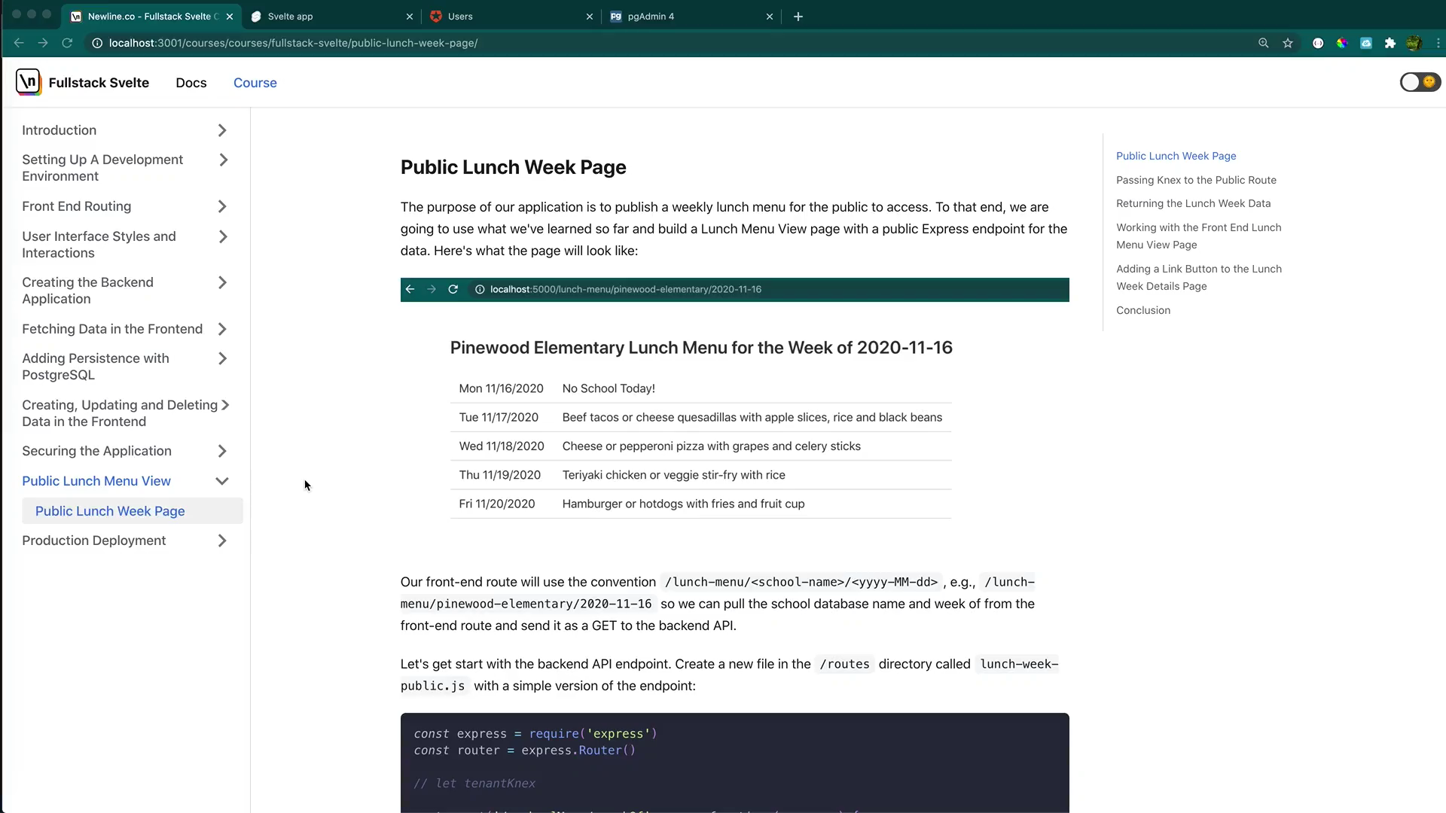
Task: Expand Setting Up A Development Environment chevron
Action: [x=223, y=160]
